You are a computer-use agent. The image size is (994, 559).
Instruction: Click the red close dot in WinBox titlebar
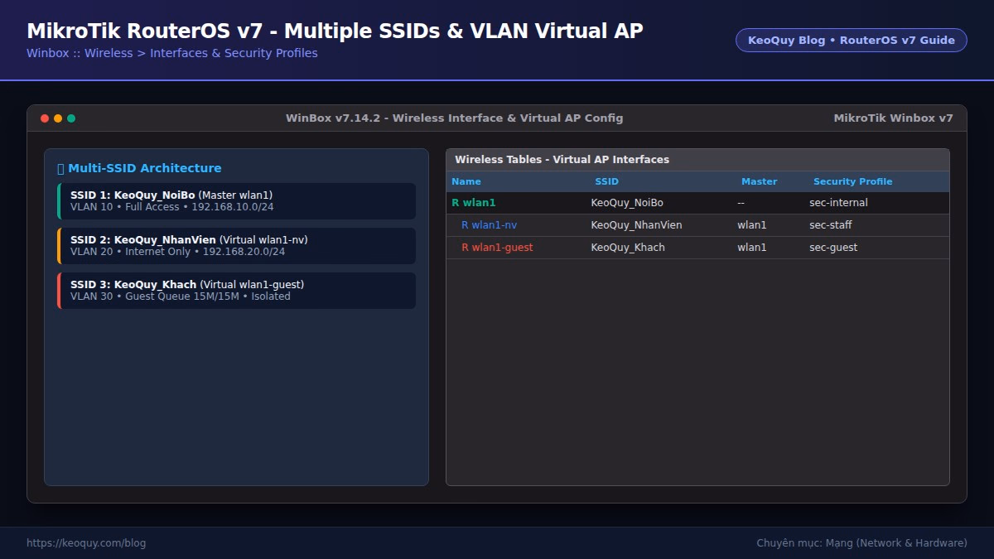coord(45,118)
